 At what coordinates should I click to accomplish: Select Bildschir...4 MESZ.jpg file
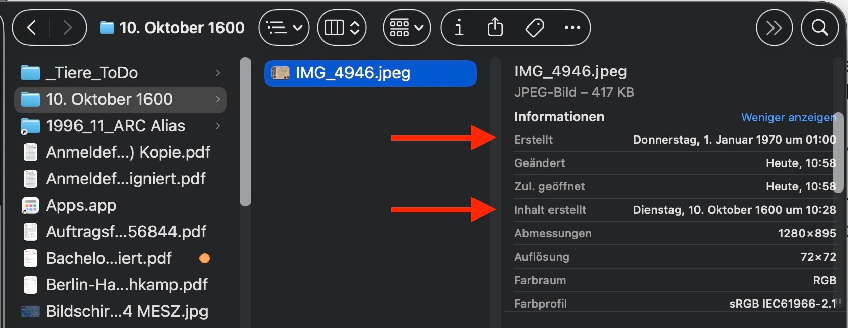pyautogui.click(x=120, y=311)
